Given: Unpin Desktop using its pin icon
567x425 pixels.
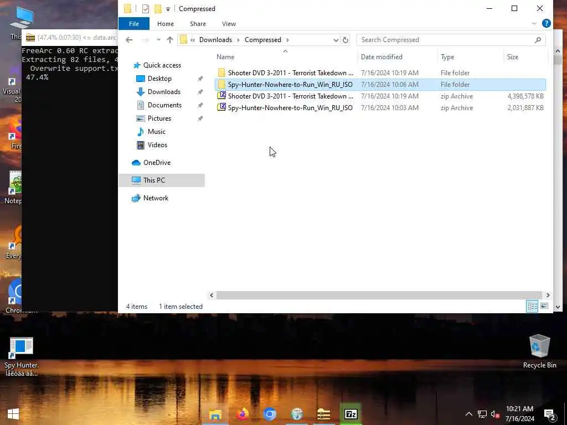Looking at the screenshot, I should click(x=200, y=79).
